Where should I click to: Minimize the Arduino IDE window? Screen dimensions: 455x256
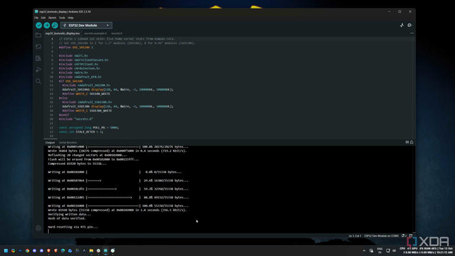pyautogui.click(x=389, y=12)
